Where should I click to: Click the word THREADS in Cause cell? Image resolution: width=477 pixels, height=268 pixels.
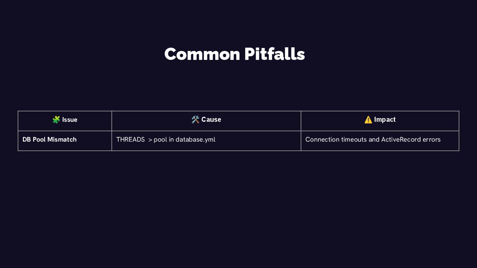(131, 140)
